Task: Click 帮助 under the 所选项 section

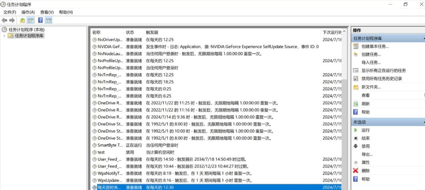Action: coord(365,179)
